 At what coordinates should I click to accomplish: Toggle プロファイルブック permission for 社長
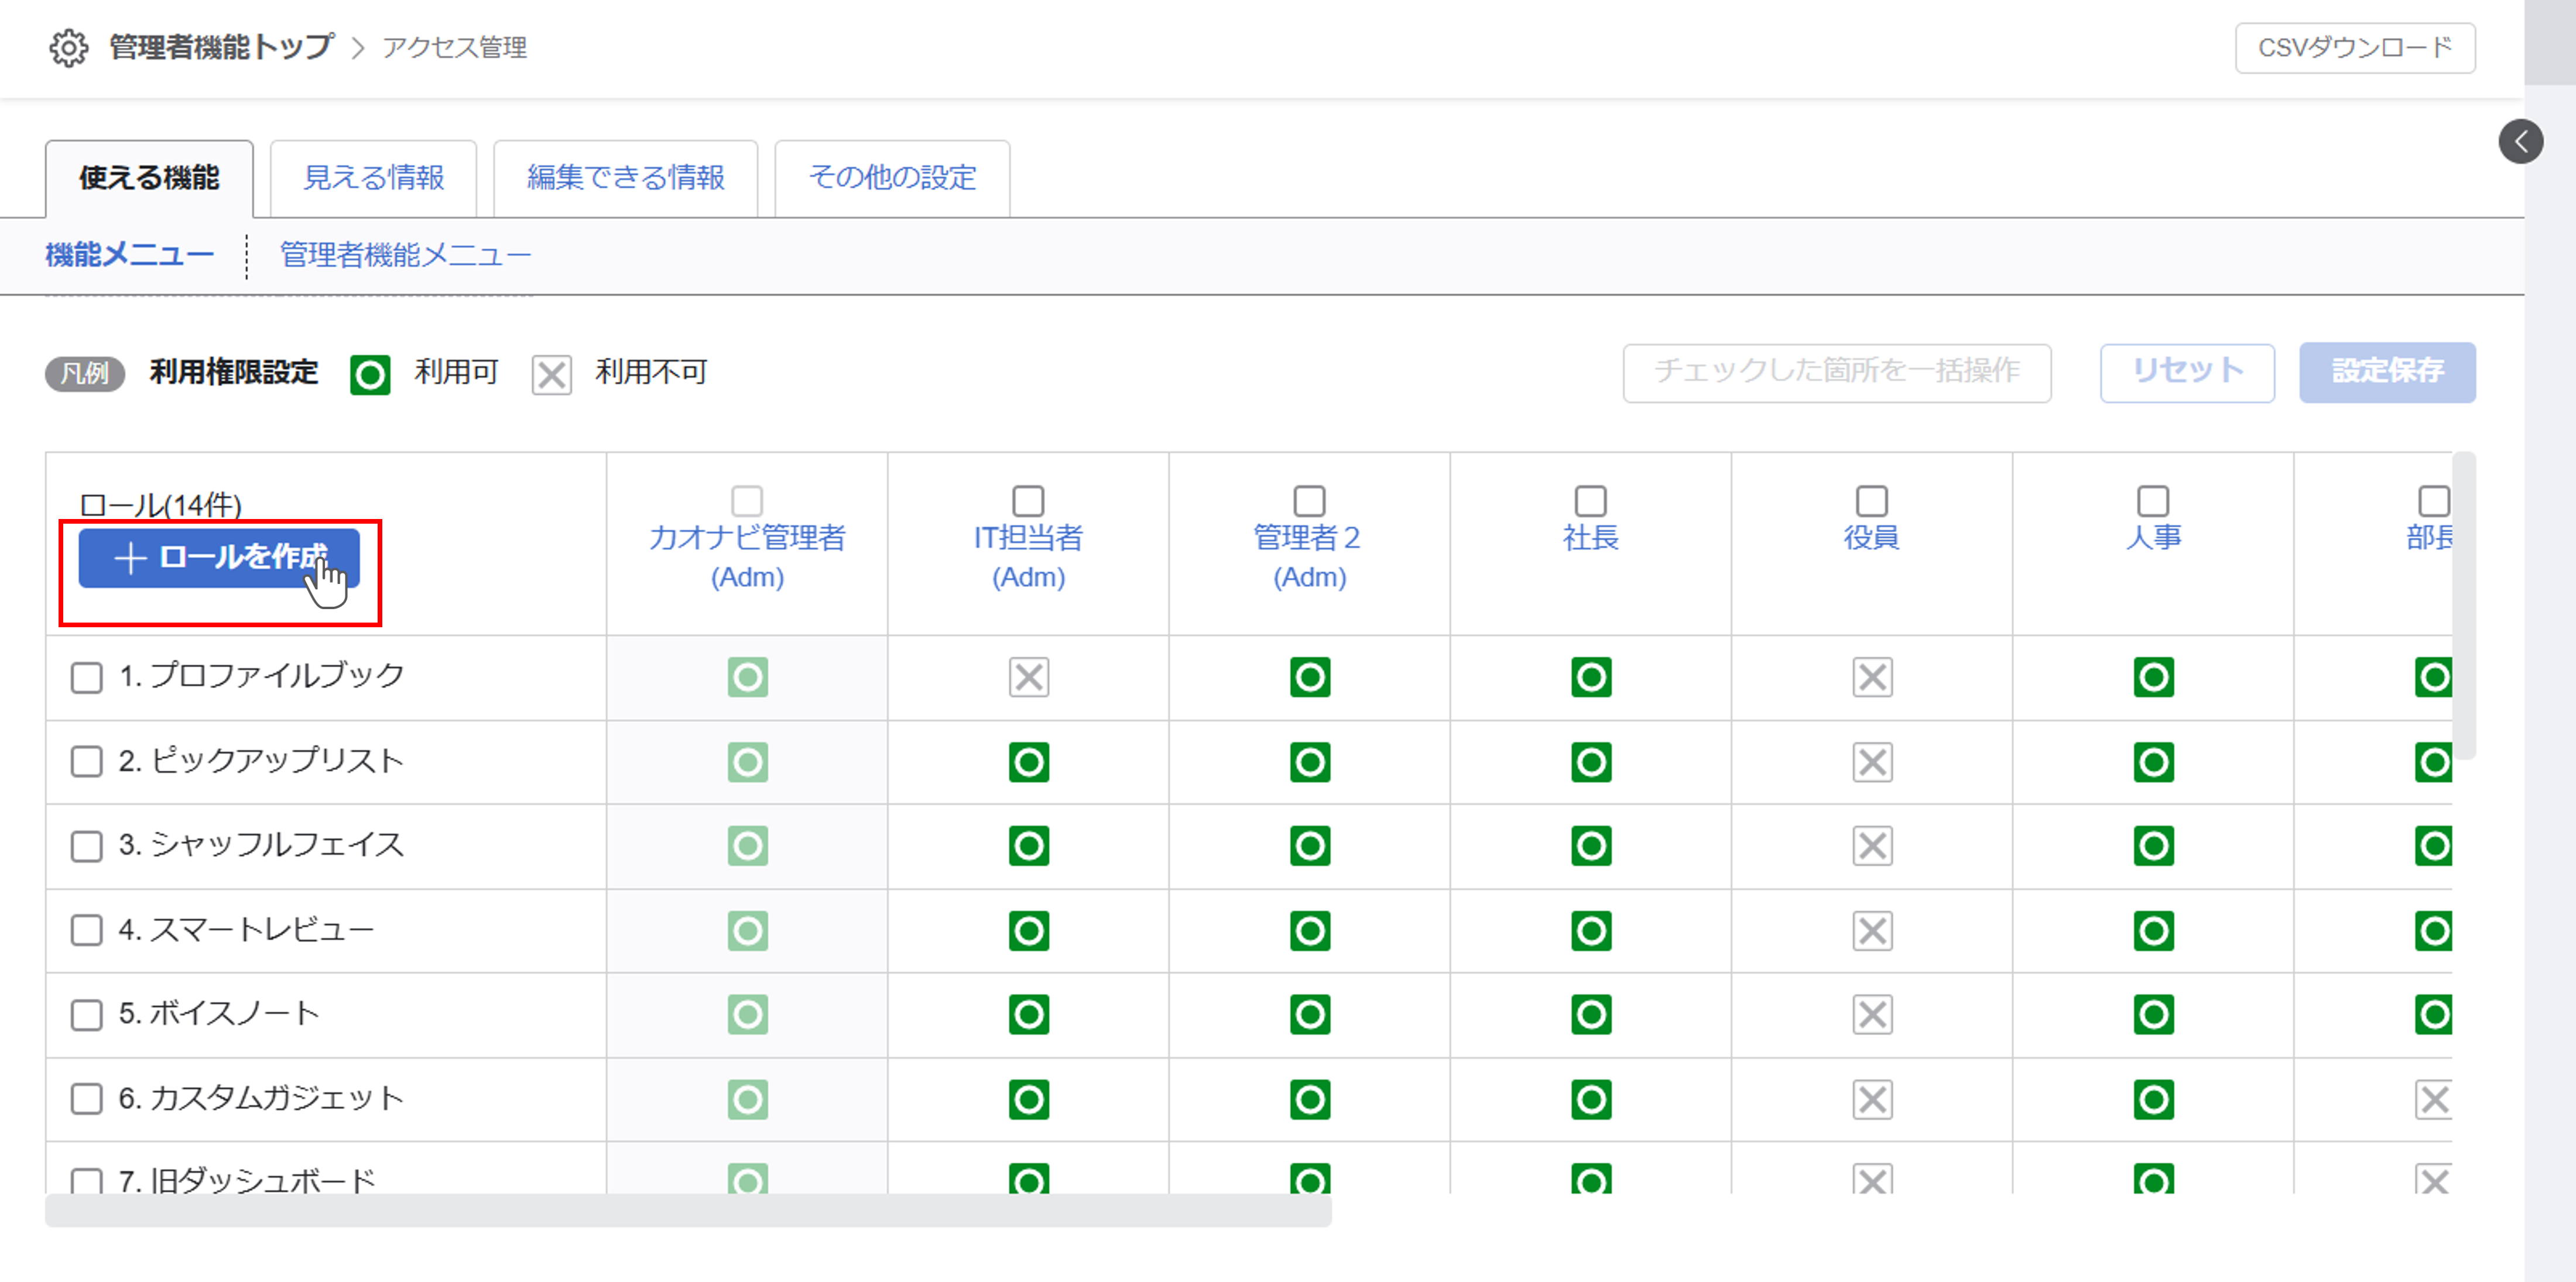[x=1591, y=678]
